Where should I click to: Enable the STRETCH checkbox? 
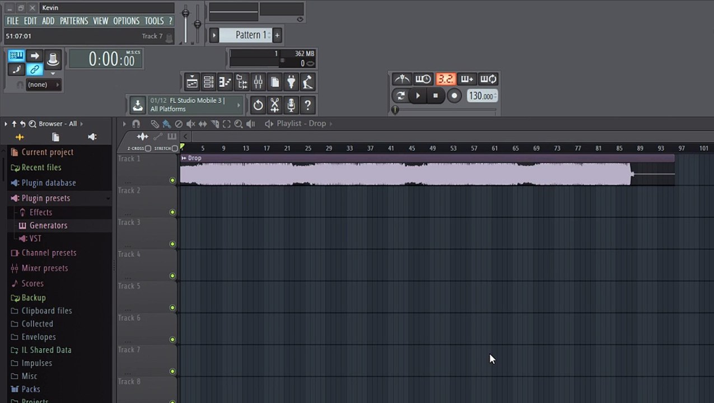click(175, 148)
